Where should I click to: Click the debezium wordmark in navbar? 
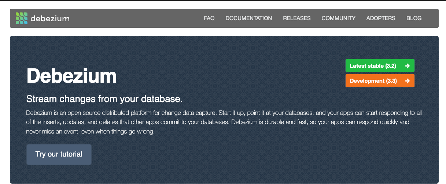tap(50, 18)
